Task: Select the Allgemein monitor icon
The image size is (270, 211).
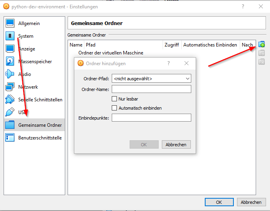Action: [10, 23]
